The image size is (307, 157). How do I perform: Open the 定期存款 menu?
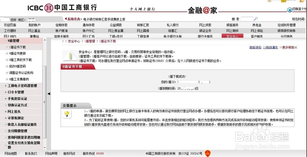(61, 25)
